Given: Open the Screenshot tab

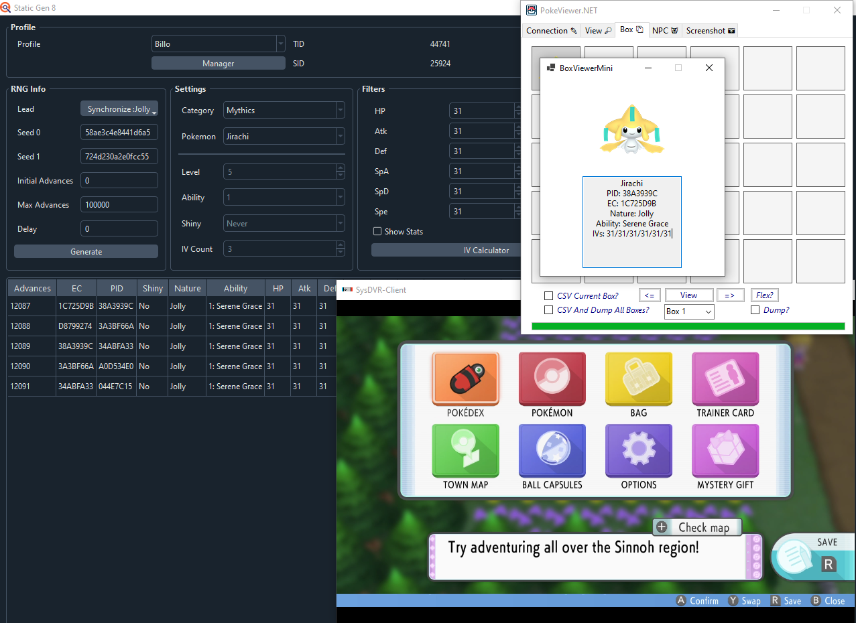Looking at the screenshot, I should 711,31.
